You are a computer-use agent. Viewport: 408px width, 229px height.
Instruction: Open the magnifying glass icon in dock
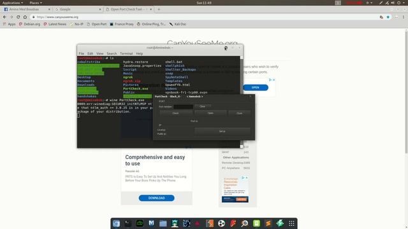click(x=245, y=223)
